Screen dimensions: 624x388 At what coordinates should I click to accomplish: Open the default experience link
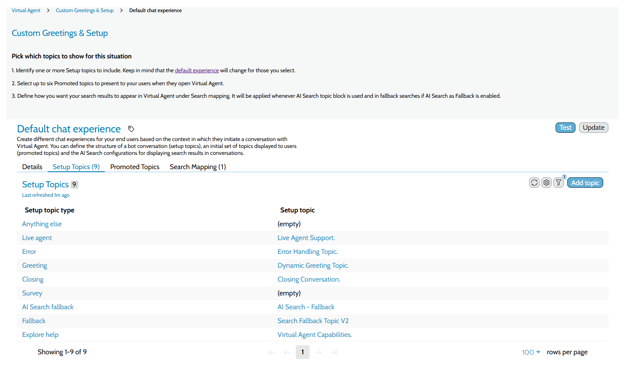[197, 70]
